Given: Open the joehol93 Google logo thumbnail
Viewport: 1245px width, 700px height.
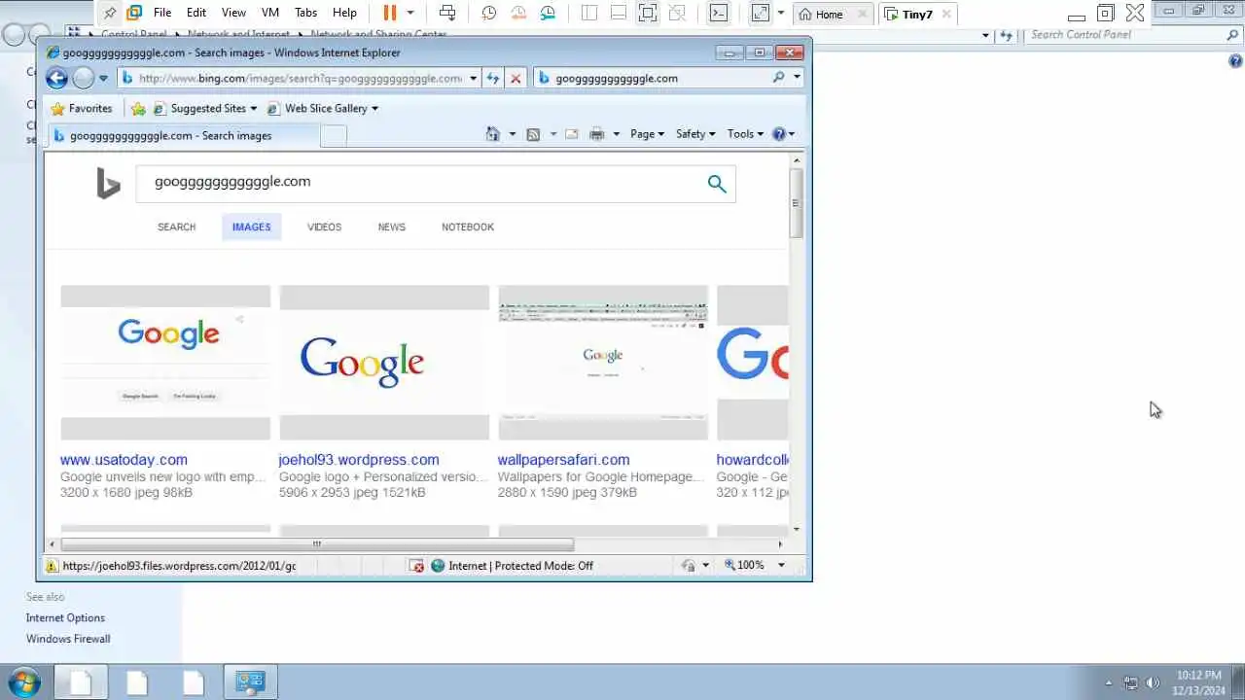Looking at the screenshot, I should (384, 363).
